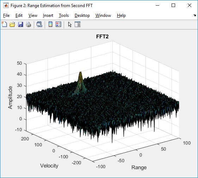Insert a legend with the toolbar icon
The image size is (198, 178).
coord(58,24)
